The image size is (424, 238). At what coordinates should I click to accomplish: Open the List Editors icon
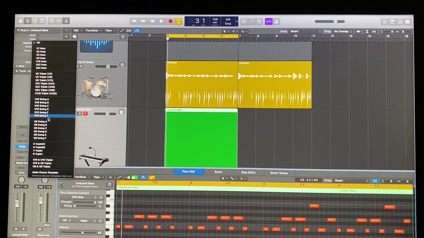[x=385, y=21]
